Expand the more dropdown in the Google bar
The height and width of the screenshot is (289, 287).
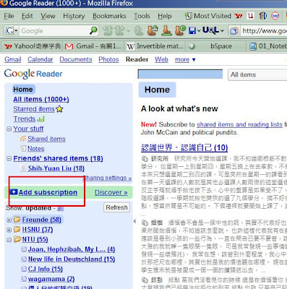point(185,59)
